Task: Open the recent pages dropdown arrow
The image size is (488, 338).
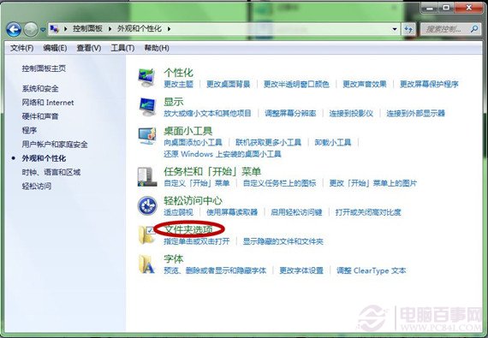Action: click(x=43, y=30)
